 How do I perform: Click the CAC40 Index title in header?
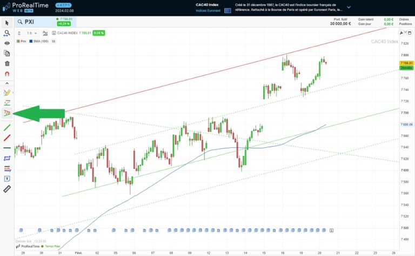pyautogui.click(x=207, y=5)
